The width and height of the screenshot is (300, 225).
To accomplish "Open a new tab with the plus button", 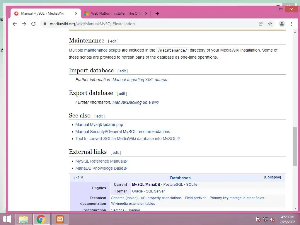I will (x=157, y=13).
